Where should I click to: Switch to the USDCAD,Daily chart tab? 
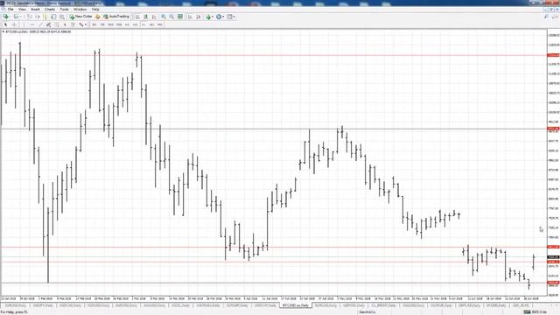[71, 305]
